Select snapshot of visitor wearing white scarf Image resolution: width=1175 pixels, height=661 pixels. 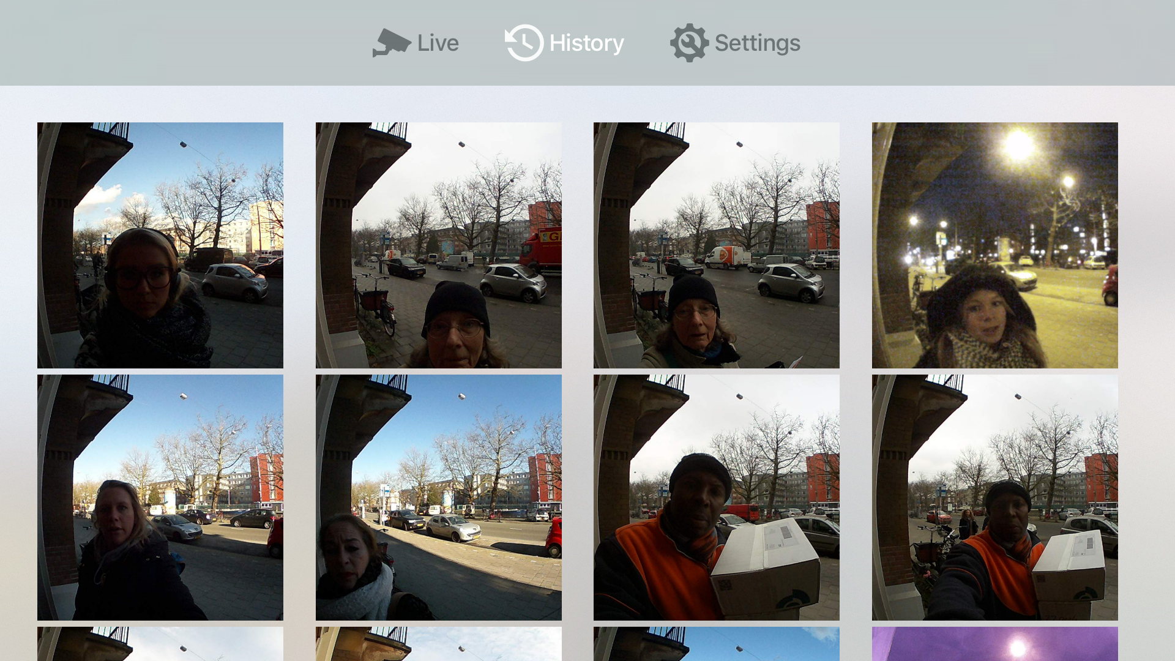(x=439, y=498)
